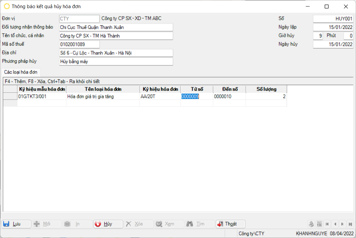Click the In (Print) printer icon
The height and width of the screenshot is (238, 356).
point(68,224)
